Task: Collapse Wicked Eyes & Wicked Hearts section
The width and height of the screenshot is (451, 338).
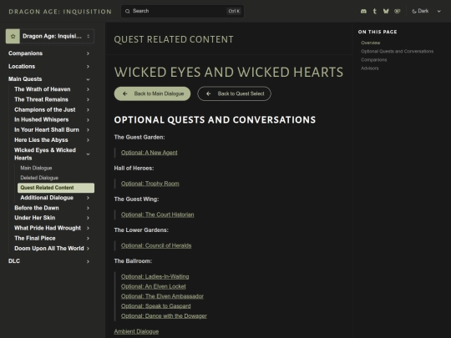Action: pos(88,154)
